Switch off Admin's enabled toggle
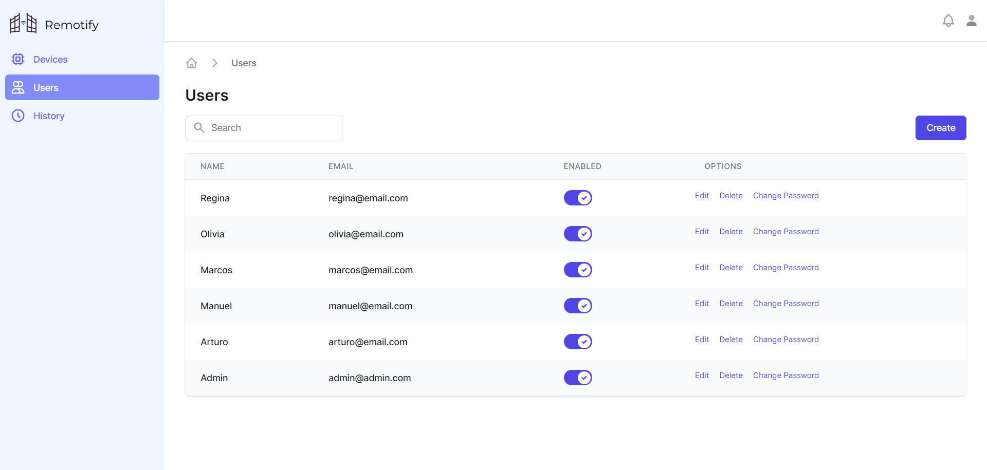The height and width of the screenshot is (470, 987). pos(578,378)
